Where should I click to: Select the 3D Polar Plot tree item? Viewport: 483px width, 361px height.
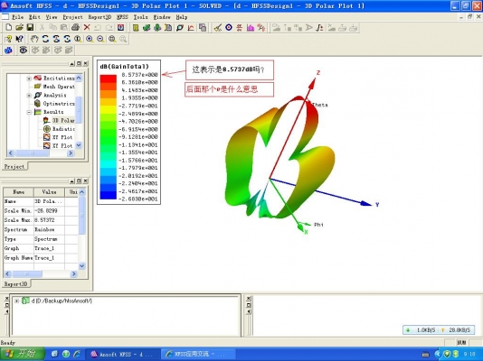pyautogui.click(x=59, y=120)
